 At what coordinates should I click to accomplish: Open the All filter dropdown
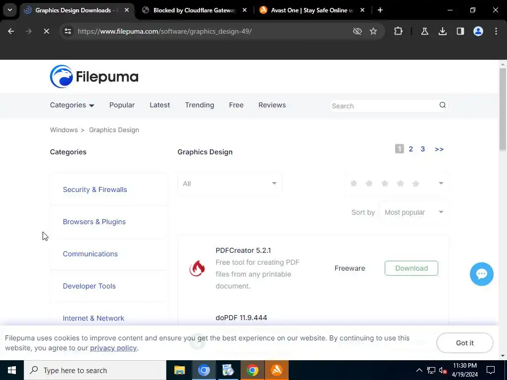(230, 184)
